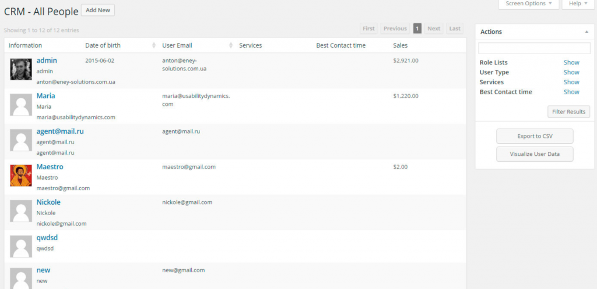Click the Sales column header
Screen dimensions: 597x289
400,45
